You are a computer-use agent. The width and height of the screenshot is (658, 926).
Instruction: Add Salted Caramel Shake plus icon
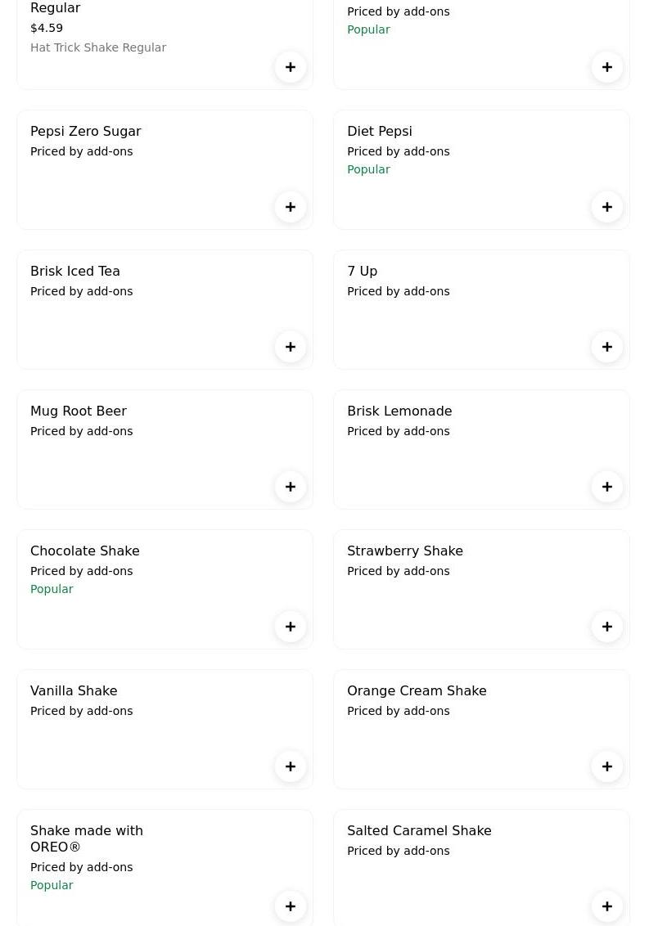(607, 906)
